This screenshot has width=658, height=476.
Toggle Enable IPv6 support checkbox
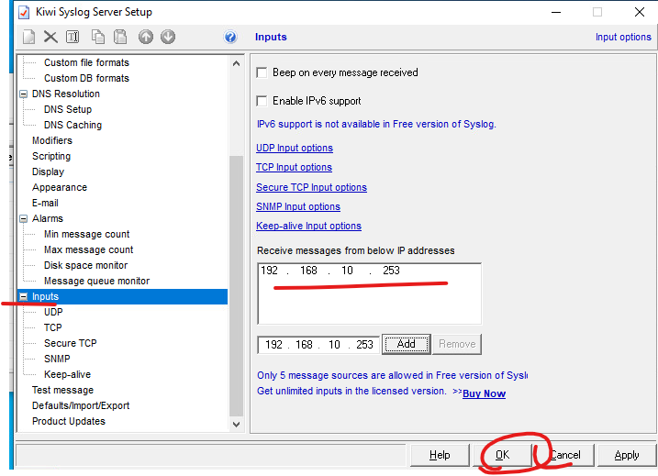[262, 101]
